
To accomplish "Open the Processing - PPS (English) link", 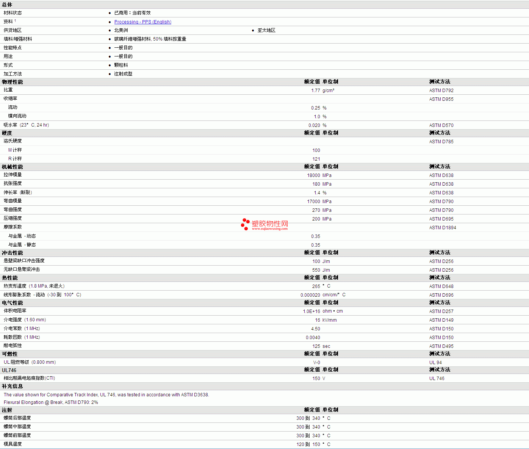I will tap(142, 22).
